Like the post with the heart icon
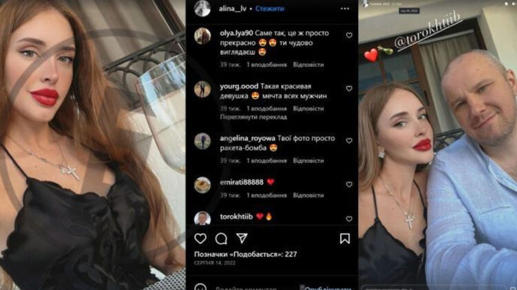Viewport: 517px width, 290px height. click(x=200, y=238)
